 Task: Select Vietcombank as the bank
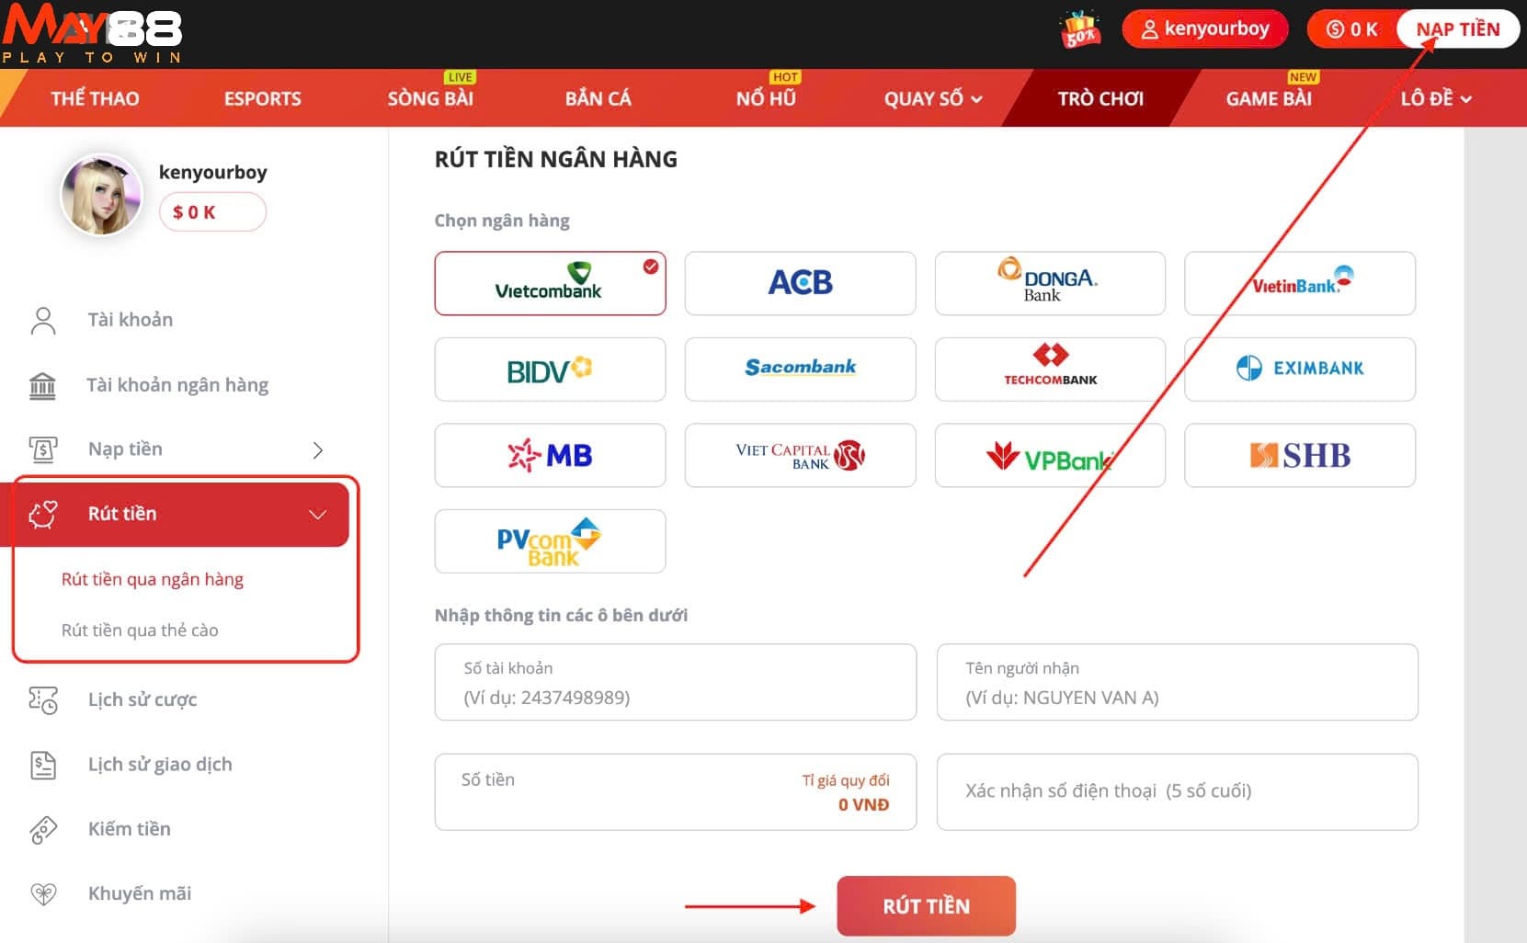click(550, 283)
